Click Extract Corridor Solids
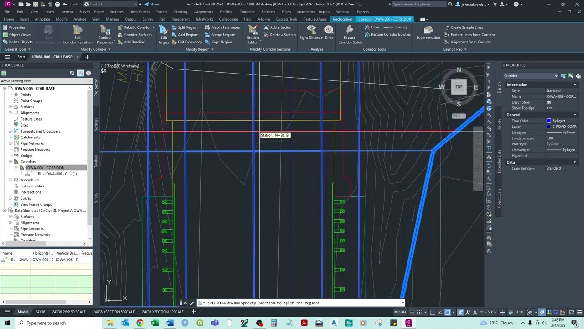The image size is (584, 329). tap(350, 35)
